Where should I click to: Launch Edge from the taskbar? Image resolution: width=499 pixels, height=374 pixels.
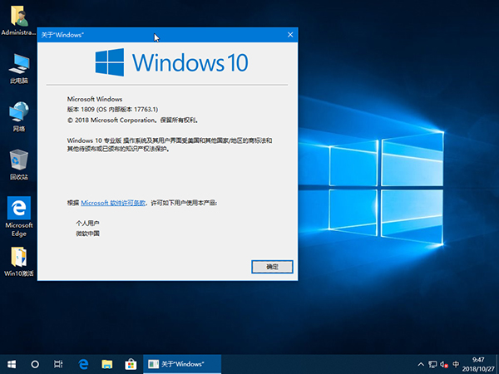(x=83, y=364)
